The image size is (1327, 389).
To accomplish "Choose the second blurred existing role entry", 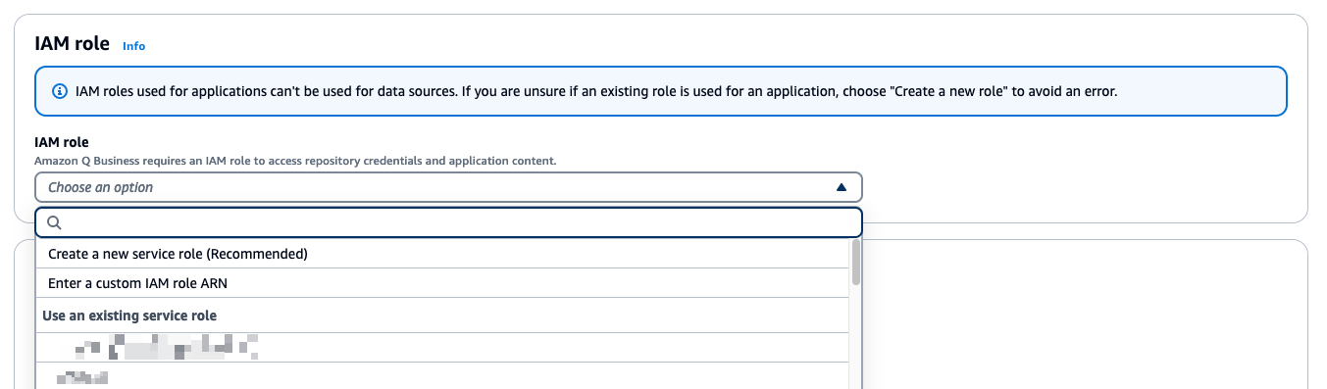I will (442, 376).
